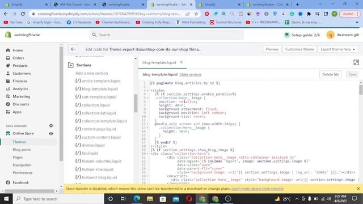Open Navigation menu item
This screenshot has height=204, width=363.
coord(22,165)
